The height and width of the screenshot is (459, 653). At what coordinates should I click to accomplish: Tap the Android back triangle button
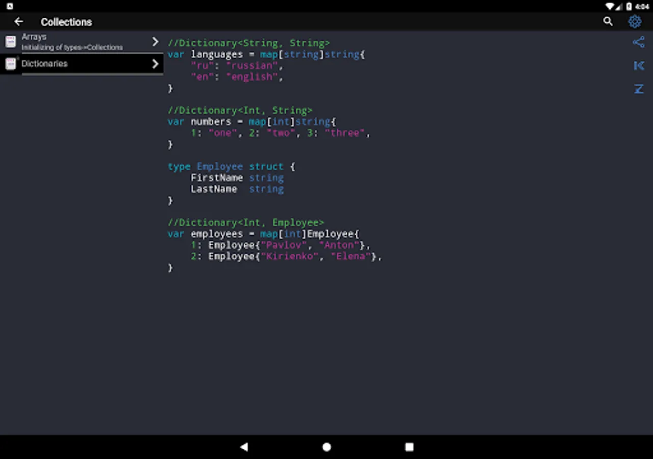244,447
